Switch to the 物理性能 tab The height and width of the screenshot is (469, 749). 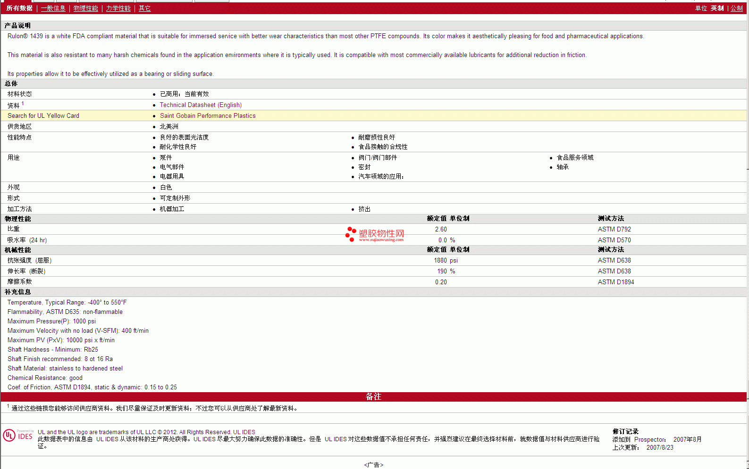pyautogui.click(x=86, y=8)
